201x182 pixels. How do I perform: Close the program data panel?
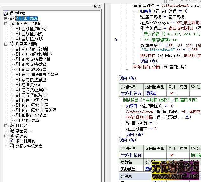tap(100, 6)
